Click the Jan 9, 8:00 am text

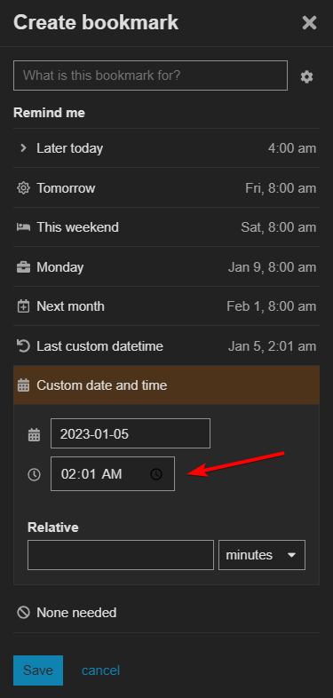click(273, 267)
